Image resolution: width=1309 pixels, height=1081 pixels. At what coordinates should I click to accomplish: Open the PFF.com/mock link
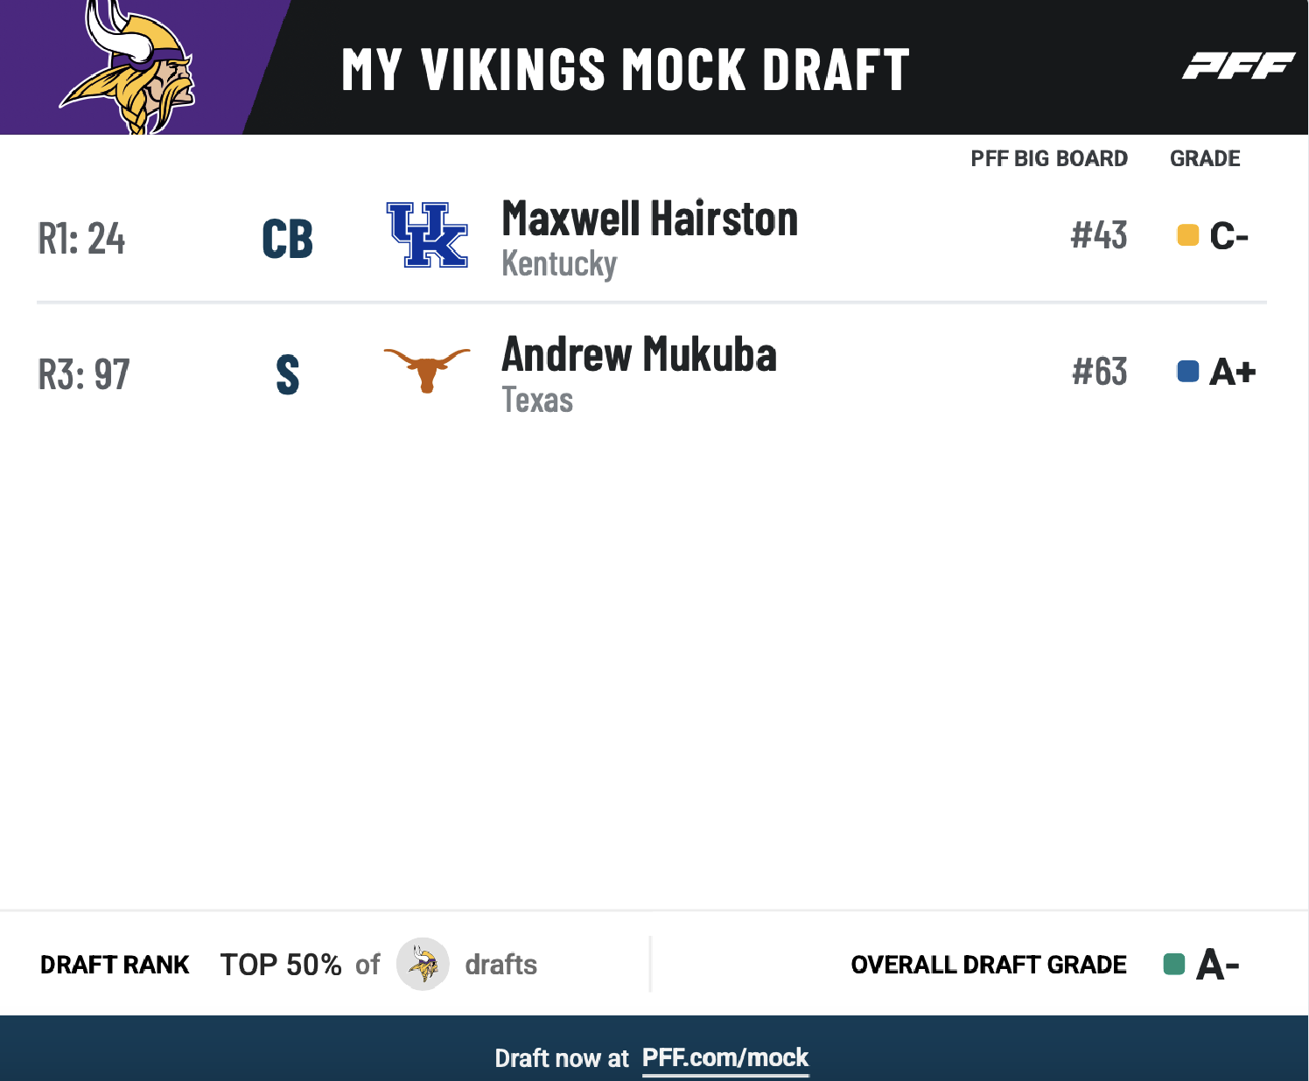pyautogui.click(x=725, y=1057)
